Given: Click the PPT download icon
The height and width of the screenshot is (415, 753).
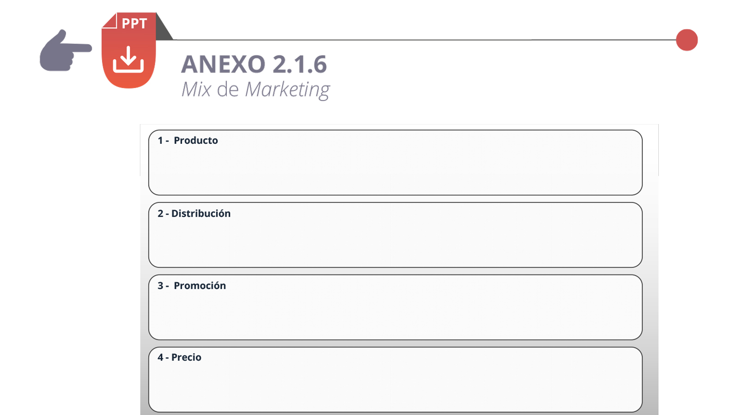Looking at the screenshot, I should [x=129, y=50].
